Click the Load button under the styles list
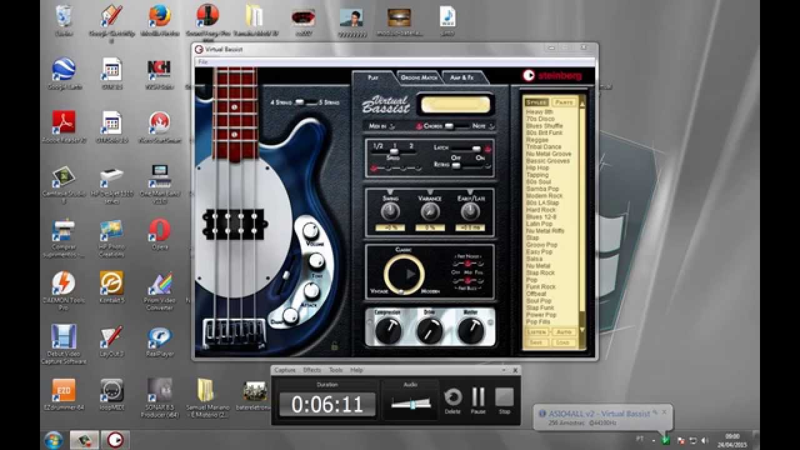The height and width of the screenshot is (450, 800). click(x=564, y=342)
